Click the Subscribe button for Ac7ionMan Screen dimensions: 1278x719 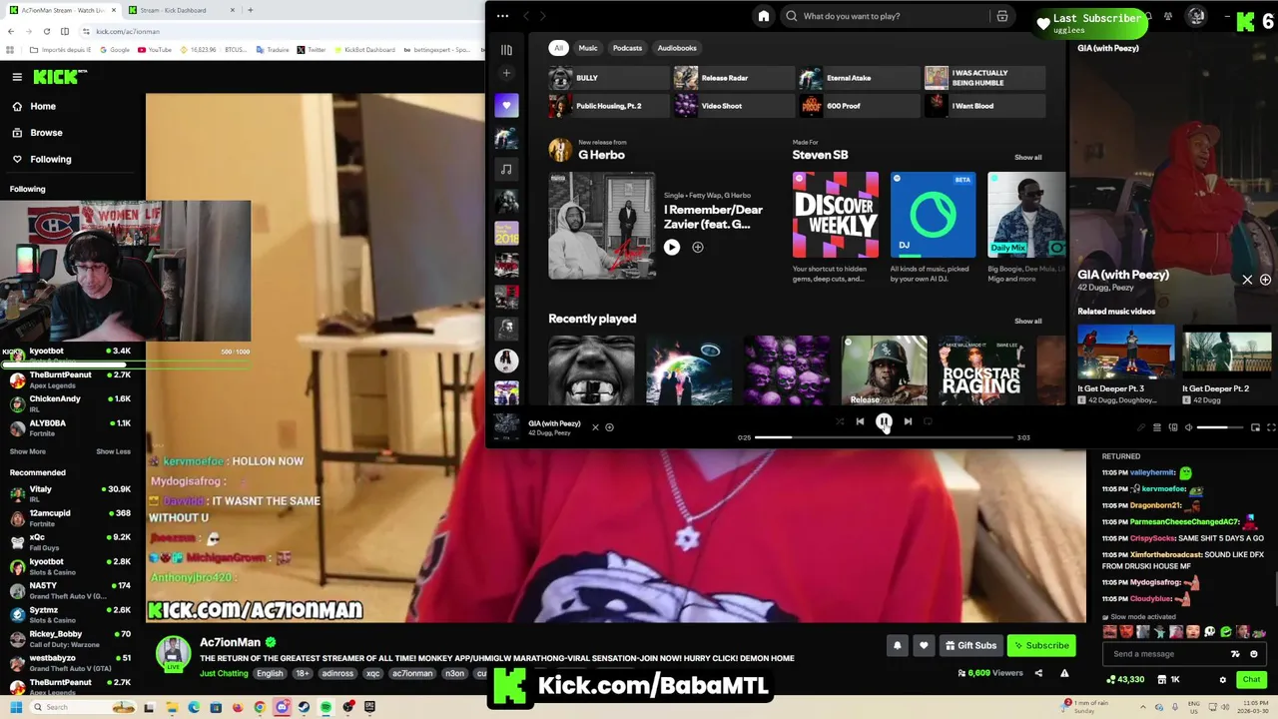[x=1041, y=645]
